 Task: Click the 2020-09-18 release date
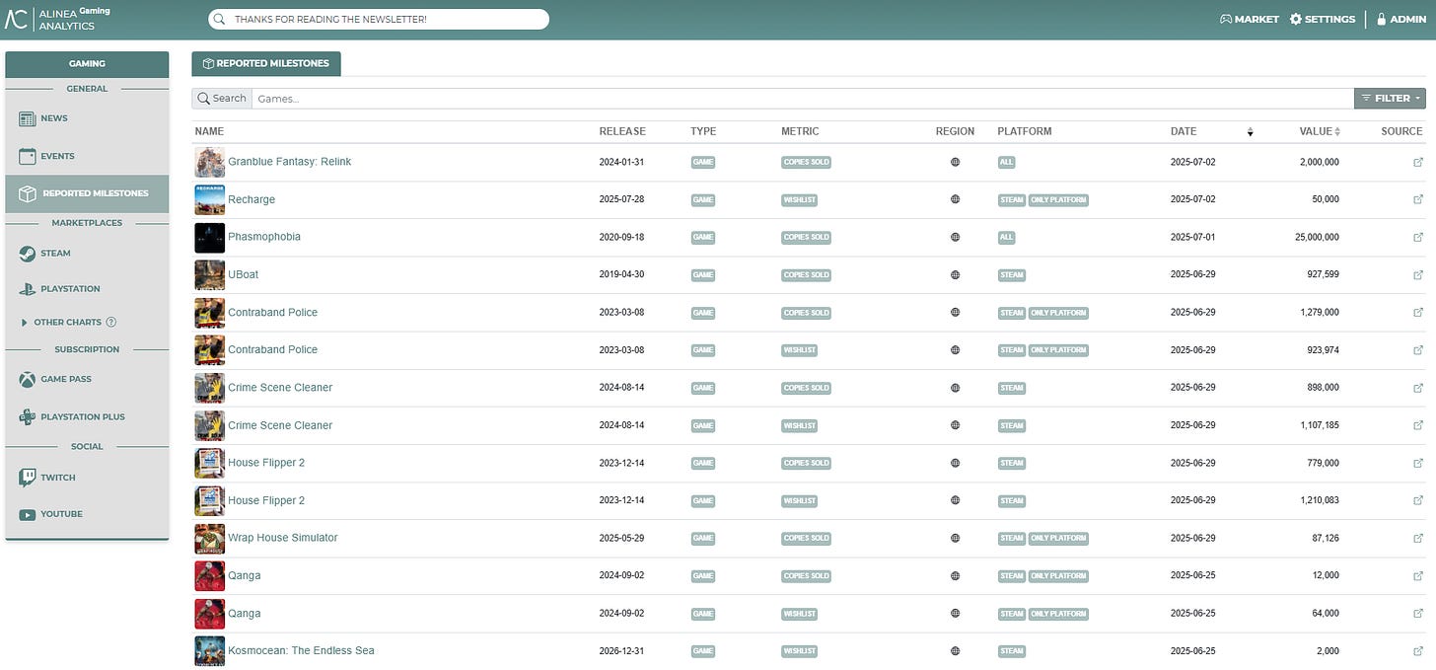pyautogui.click(x=621, y=237)
